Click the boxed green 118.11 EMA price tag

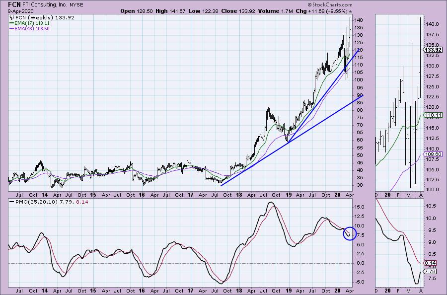coord(433,115)
